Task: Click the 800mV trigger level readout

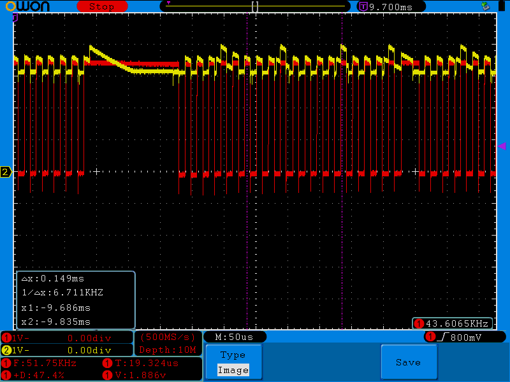Action: 466,338
